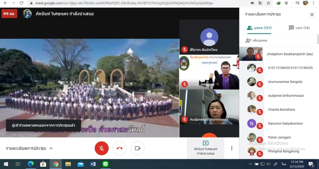
Task: Click the top-right video tile with avatar
Action: point(209,37)
